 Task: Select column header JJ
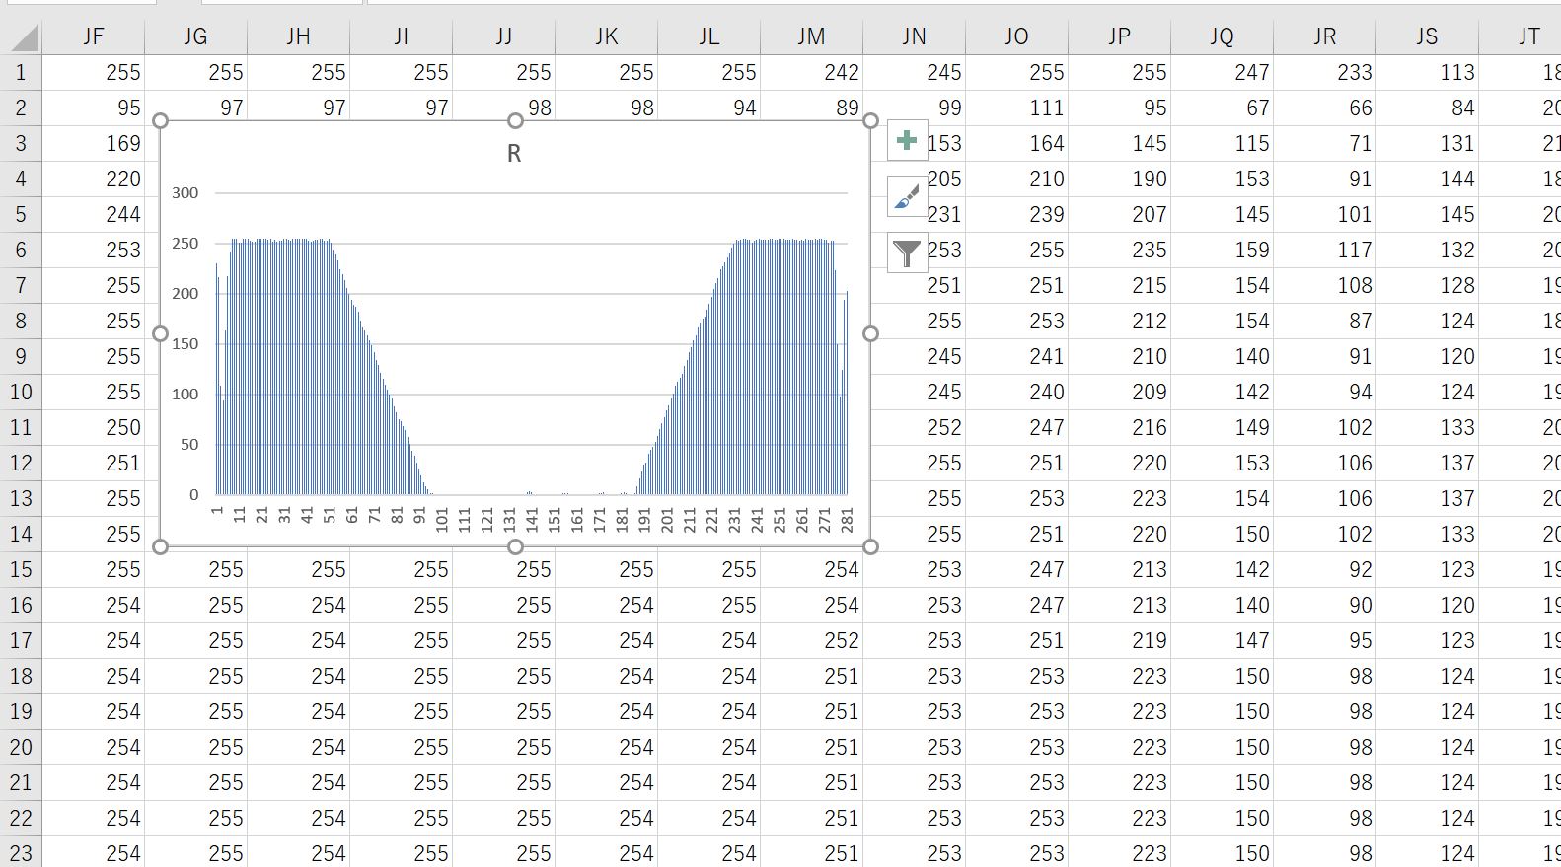503,36
